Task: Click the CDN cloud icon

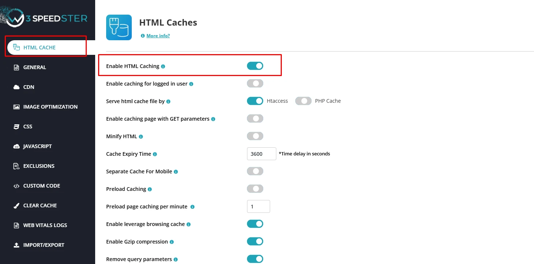Action: point(16,87)
